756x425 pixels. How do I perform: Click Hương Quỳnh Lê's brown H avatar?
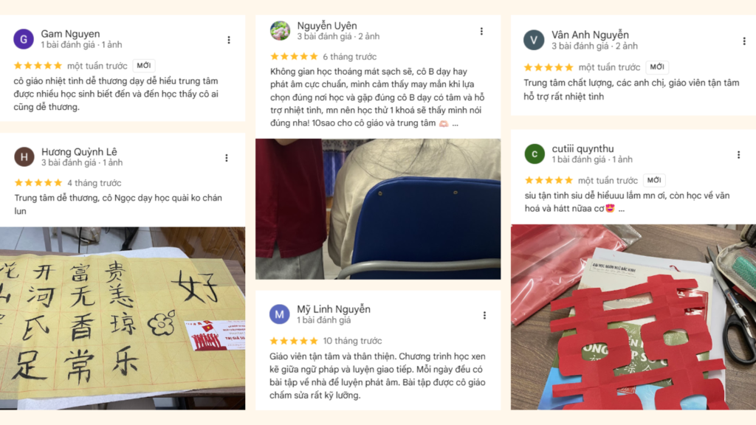[24, 156]
